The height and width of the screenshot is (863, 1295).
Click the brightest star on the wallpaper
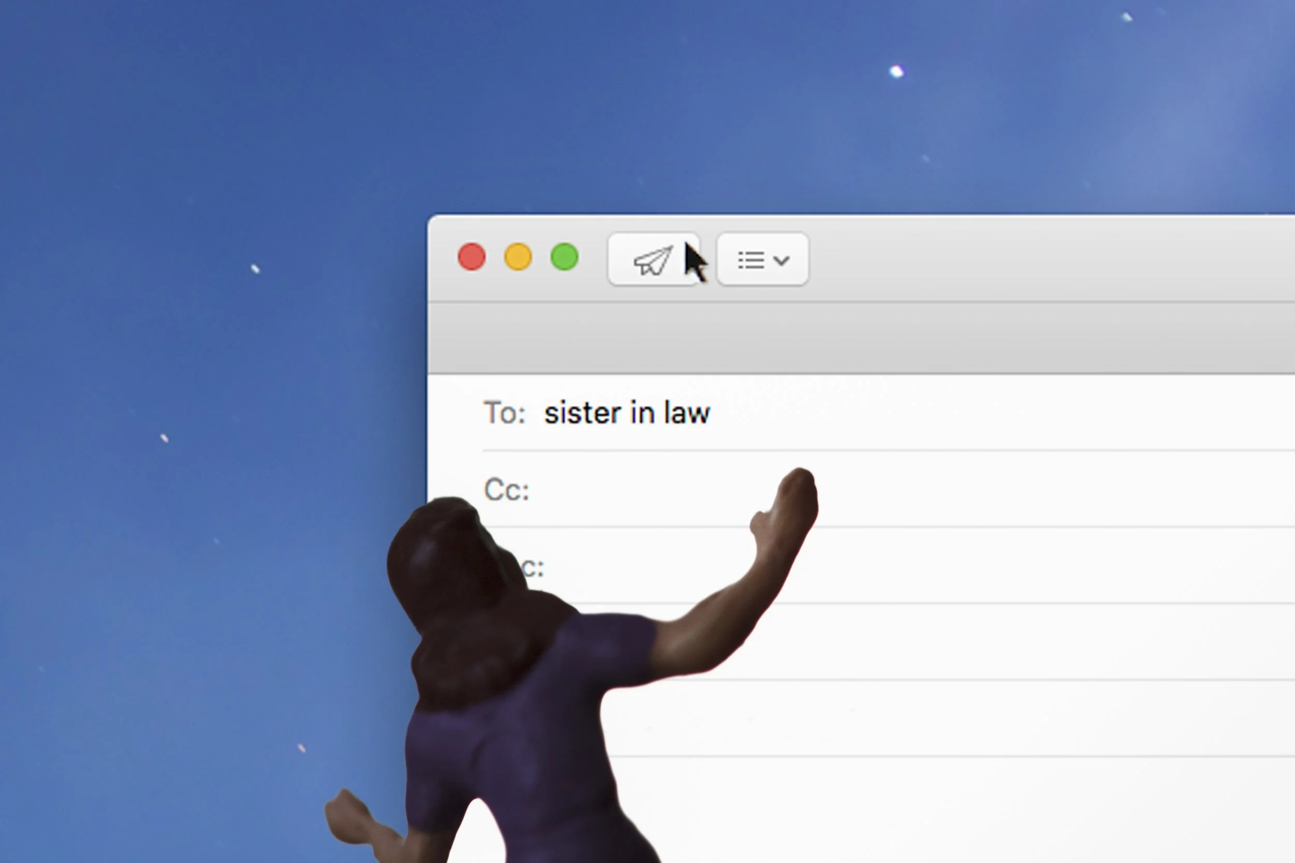point(896,71)
